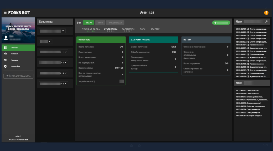
Task: Open the Настройки menu item
Action: (x=18, y=66)
